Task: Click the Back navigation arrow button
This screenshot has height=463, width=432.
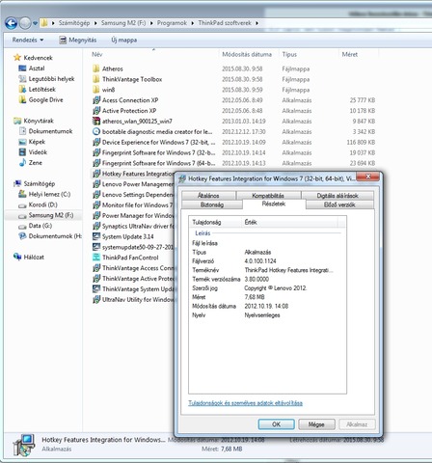Action: (11, 23)
